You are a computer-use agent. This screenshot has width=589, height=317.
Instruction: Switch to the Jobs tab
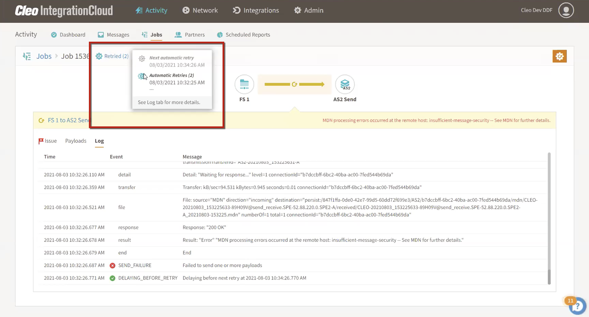[x=152, y=35]
